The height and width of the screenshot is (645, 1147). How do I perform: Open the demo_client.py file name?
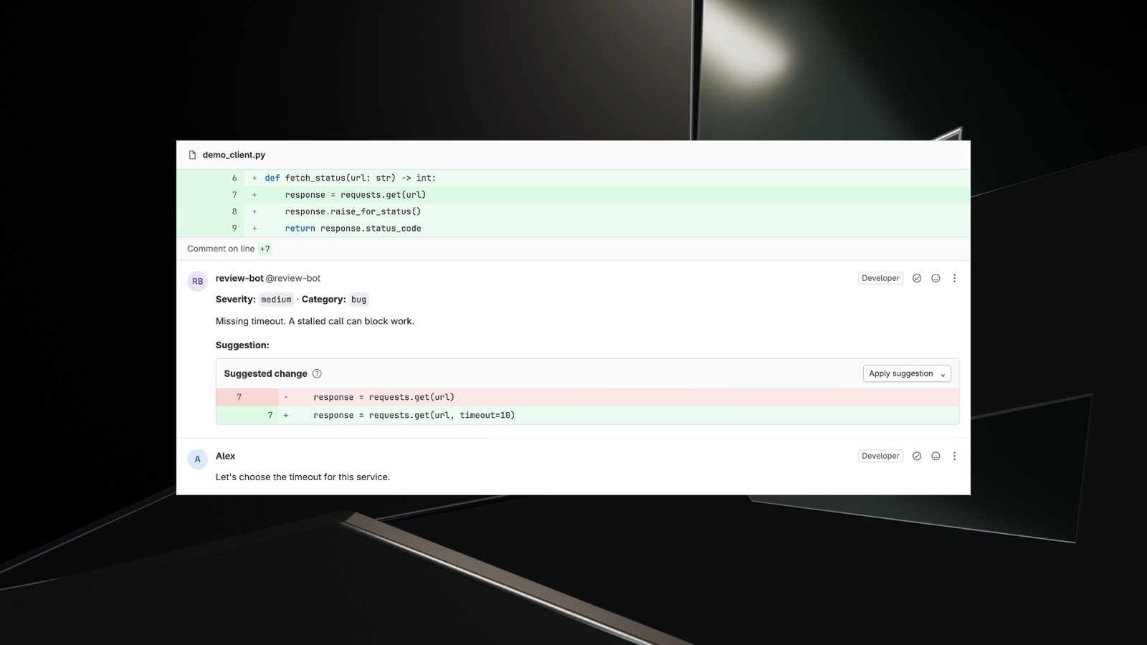(x=234, y=155)
